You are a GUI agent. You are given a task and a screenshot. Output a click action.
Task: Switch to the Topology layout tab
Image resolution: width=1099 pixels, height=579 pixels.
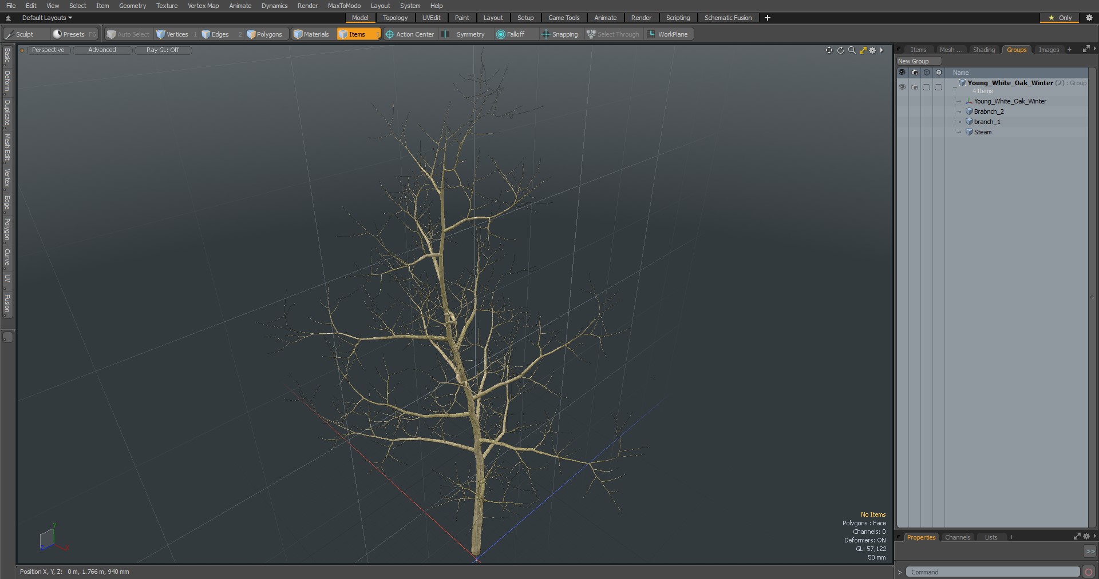(395, 18)
